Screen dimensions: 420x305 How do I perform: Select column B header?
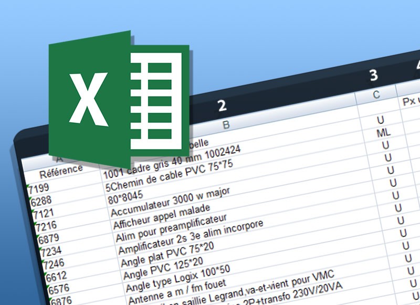pos(226,125)
